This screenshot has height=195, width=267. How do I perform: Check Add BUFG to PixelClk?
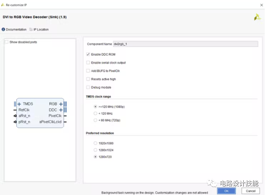pyautogui.click(x=88, y=71)
